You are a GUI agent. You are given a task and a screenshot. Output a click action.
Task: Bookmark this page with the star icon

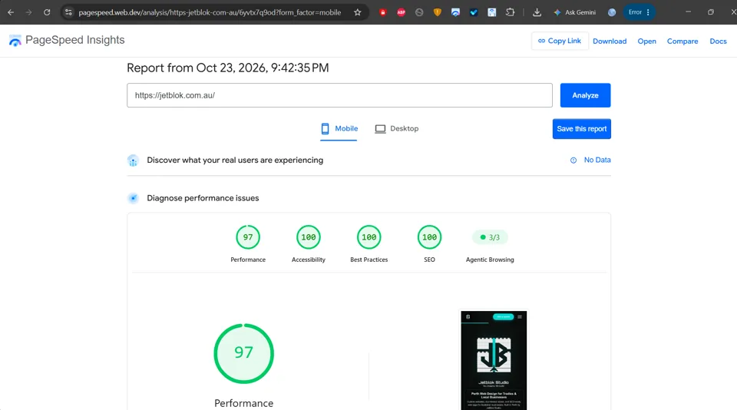coord(358,12)
